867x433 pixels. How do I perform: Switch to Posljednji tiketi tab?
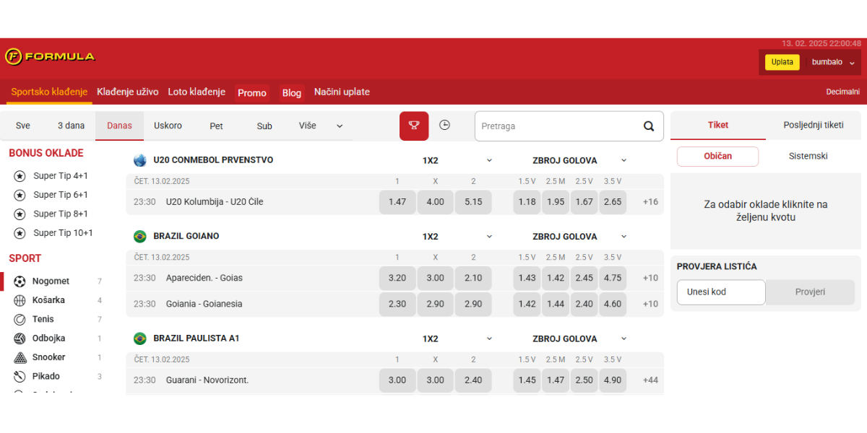click(813, 125)
